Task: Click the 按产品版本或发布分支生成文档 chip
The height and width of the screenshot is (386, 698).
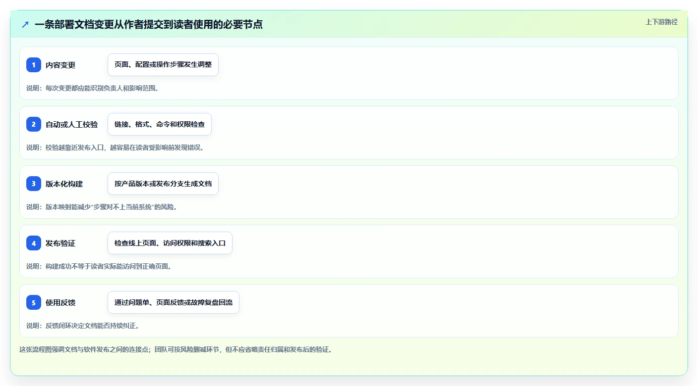Action: coord(163,184)
